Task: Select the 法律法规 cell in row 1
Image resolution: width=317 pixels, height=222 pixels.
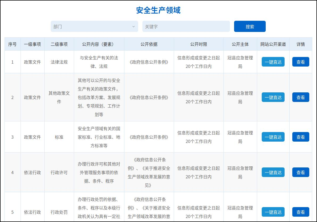Action: [x=59, y=62]
